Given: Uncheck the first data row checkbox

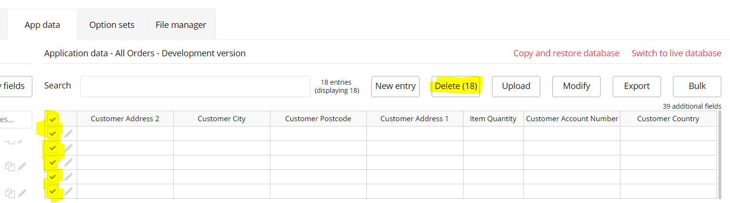Looking at the screenshot, I should tap(53, 133).
